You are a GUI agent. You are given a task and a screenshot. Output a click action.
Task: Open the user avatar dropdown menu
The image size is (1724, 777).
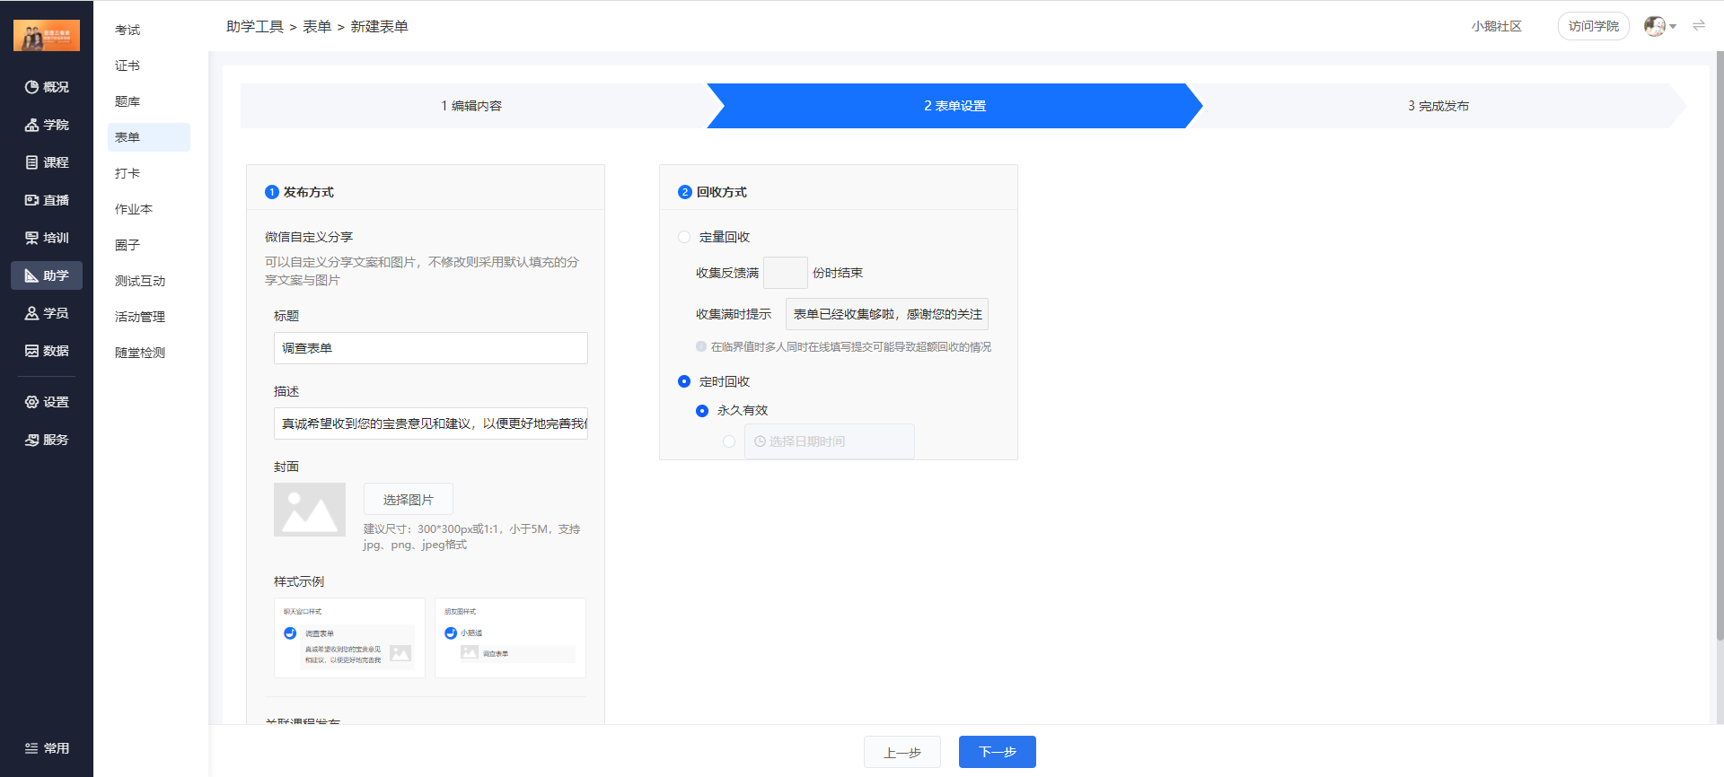point(1659,26)
